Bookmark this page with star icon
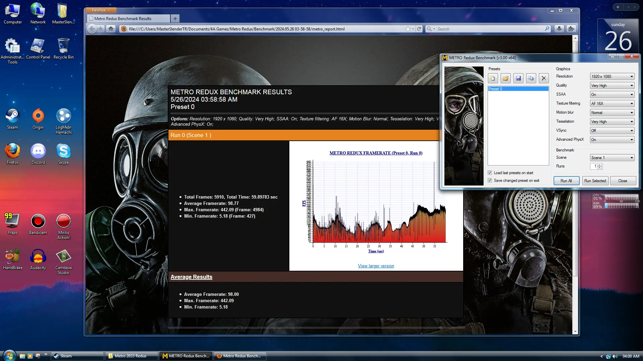Screen dimensions: 643x361 tap(408, 29)
